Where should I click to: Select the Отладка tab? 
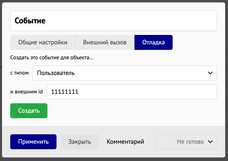[154, 42]
